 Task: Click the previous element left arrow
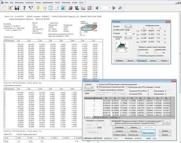[97, 8]
